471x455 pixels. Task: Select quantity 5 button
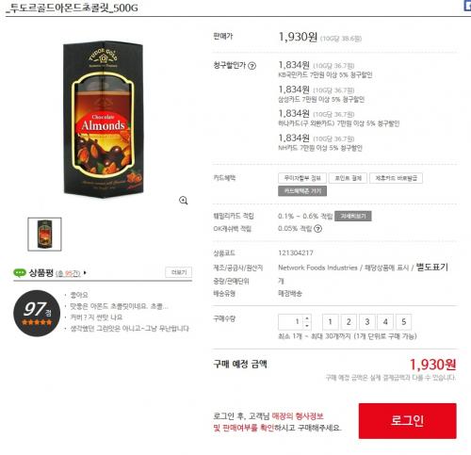[404, 322]
